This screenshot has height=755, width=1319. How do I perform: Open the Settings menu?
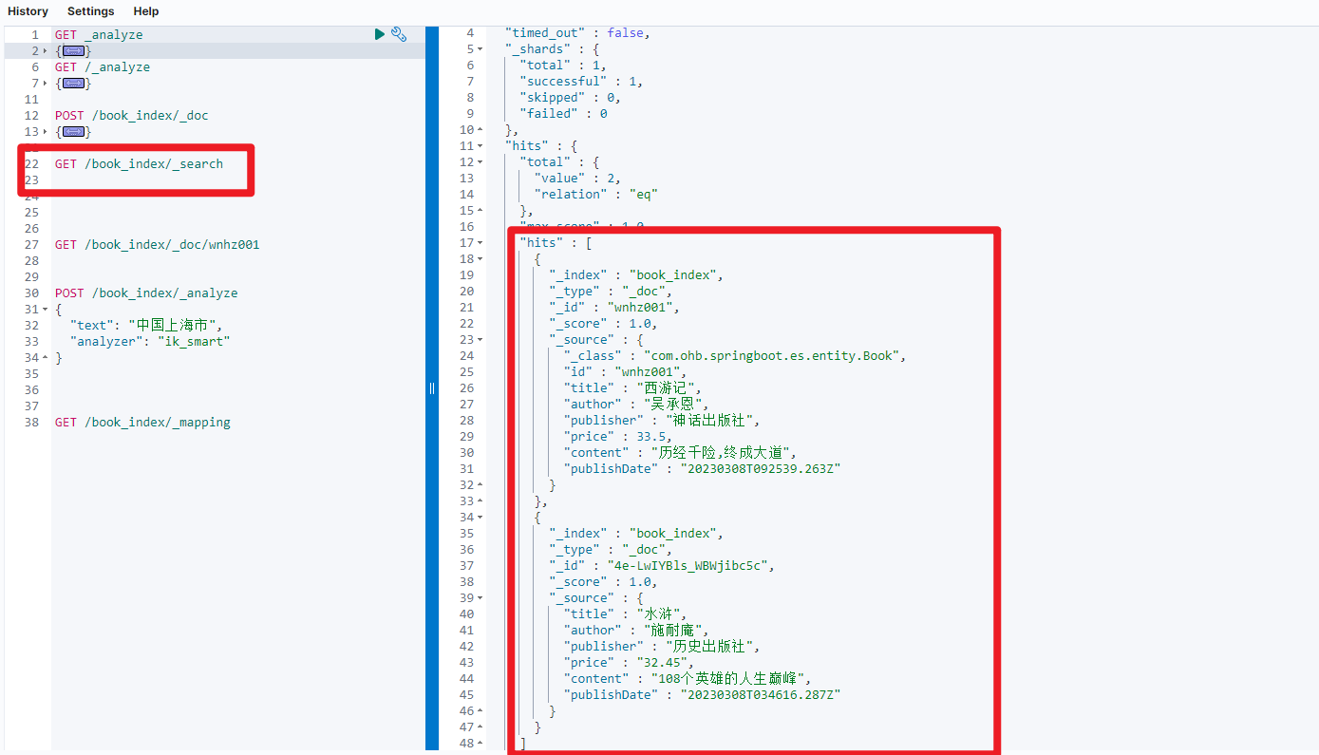pos(90,11)
